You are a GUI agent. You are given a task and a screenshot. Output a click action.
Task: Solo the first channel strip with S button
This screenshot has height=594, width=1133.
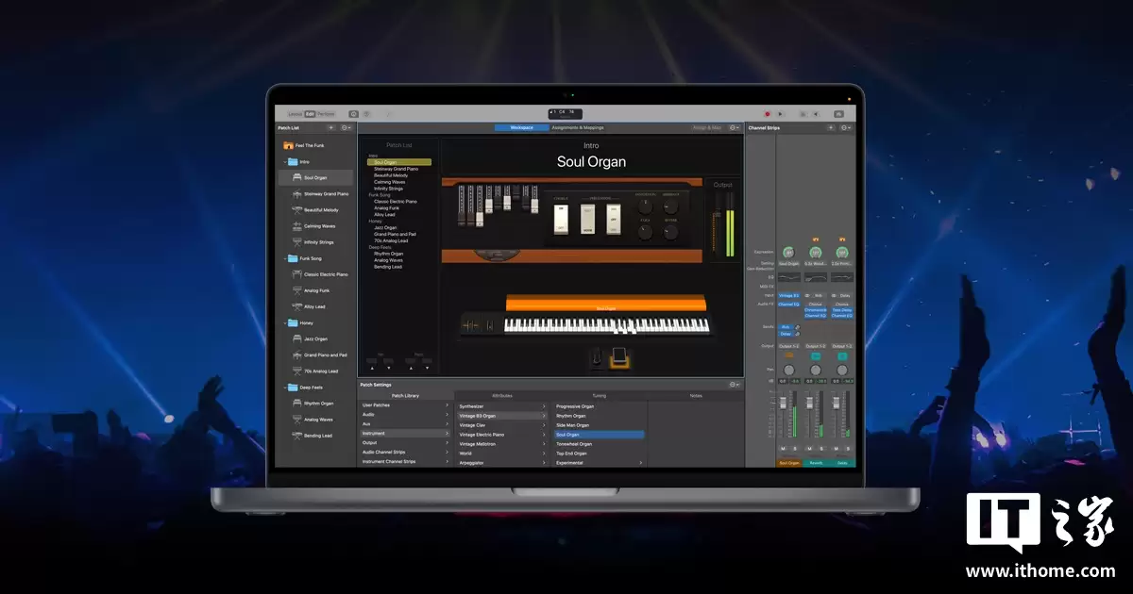[x=795, y=448]
